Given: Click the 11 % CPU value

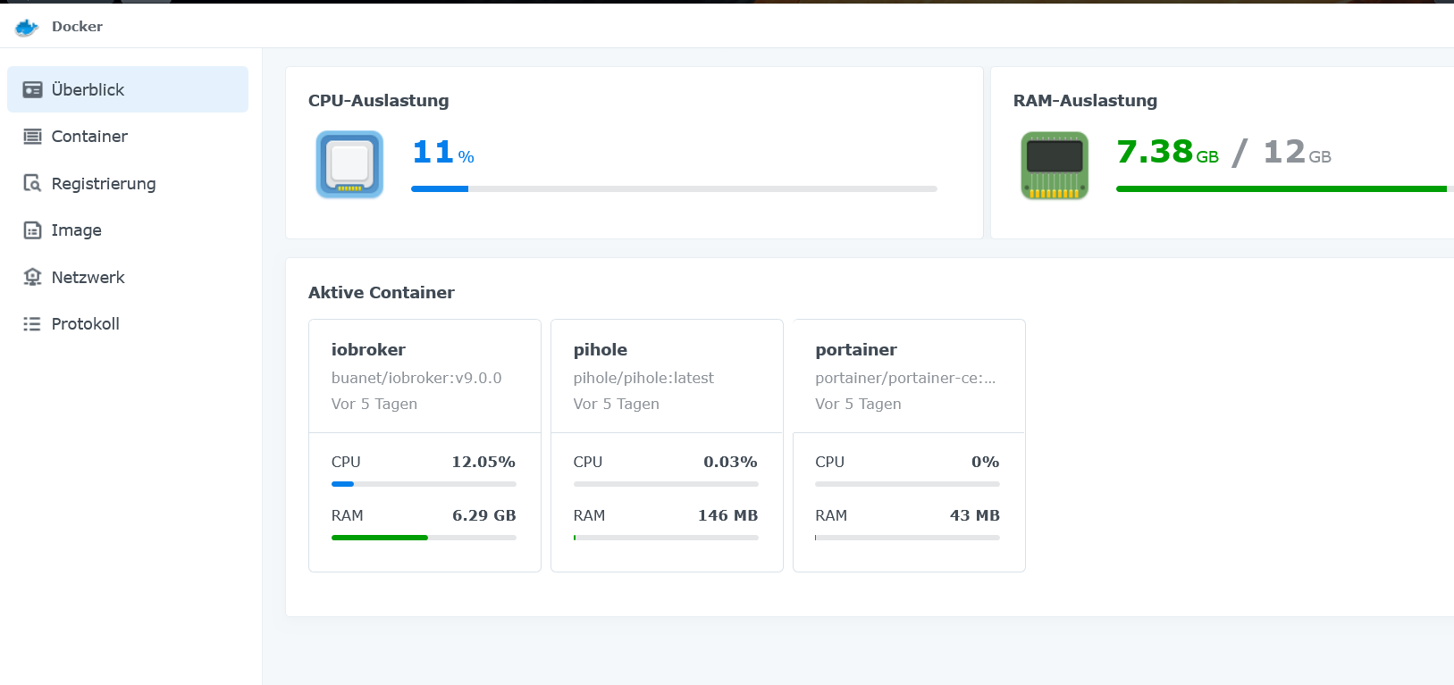Looking at the screenshot, I should [443, 153].
